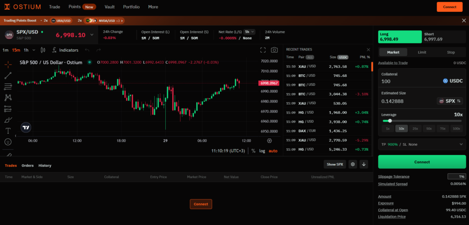Open the candlestick chart style selector
The image size is (469, 225).
coord(43,50)
